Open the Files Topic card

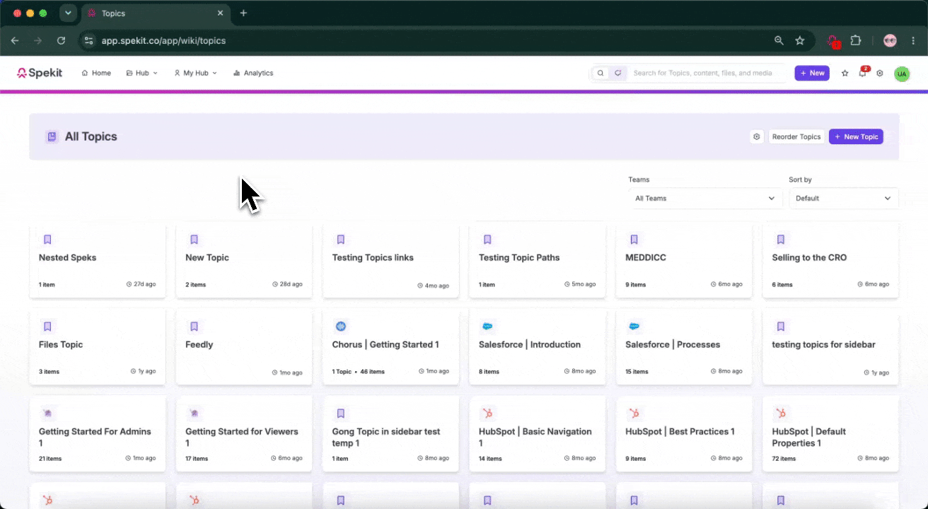coord(98,346)
